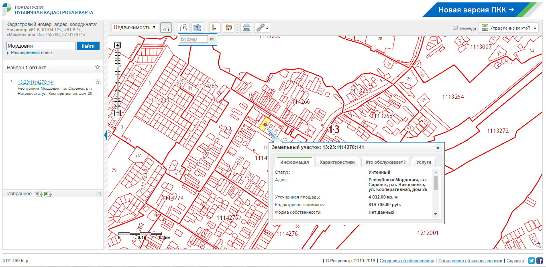Click the map label 1113264
The image size is (546, 267).
453,97
